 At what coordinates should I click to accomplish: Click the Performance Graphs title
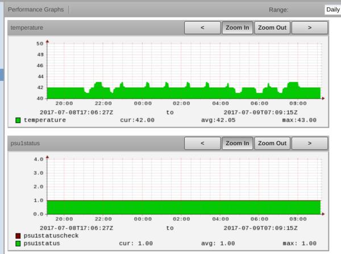pyautogui.click(x=36, y=10)
